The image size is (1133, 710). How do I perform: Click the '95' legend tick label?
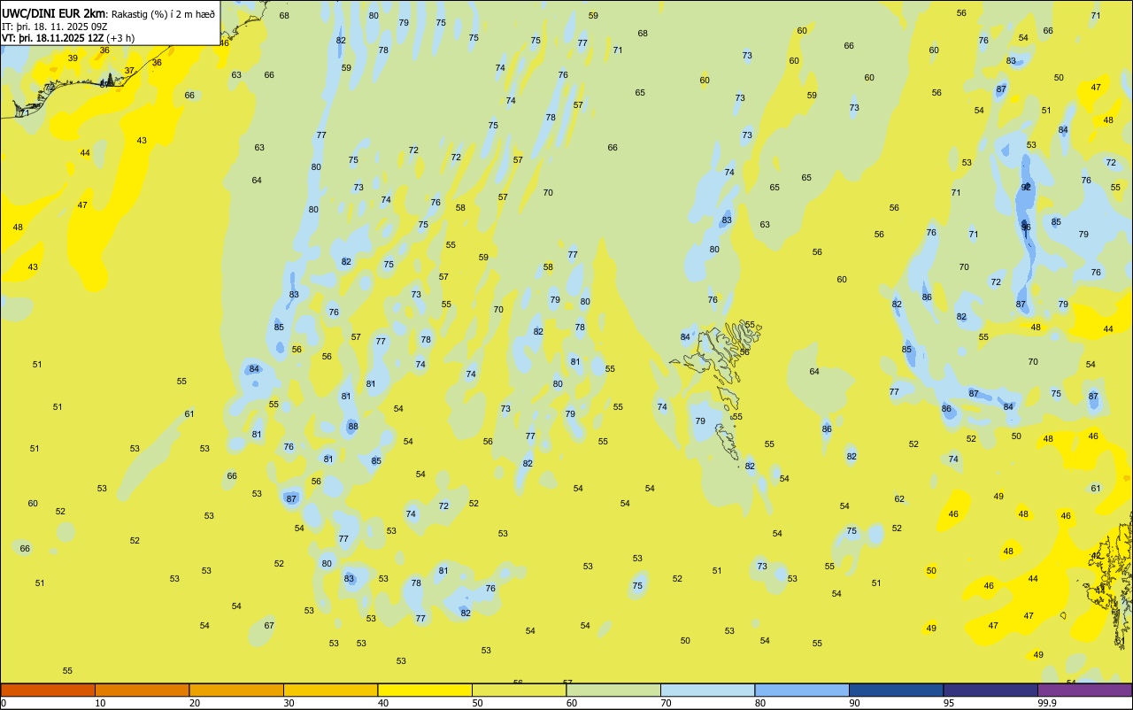point(949,703)
